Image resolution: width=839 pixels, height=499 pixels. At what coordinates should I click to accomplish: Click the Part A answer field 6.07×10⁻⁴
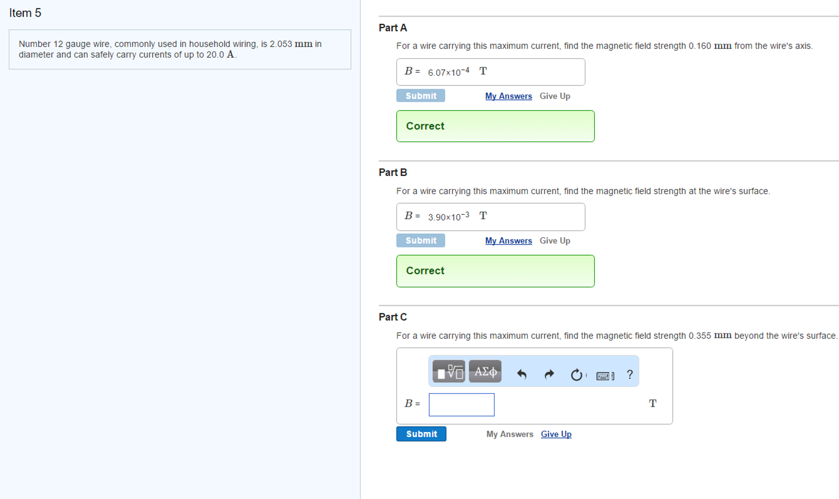[490, 72]
